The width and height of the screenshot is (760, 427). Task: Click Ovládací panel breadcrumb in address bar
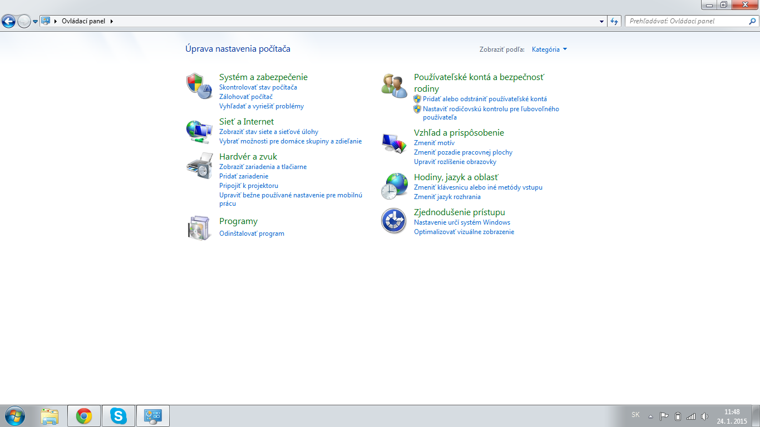[x=83, y=21]
